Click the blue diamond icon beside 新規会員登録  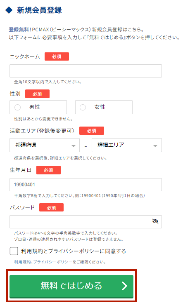point(9,10)
